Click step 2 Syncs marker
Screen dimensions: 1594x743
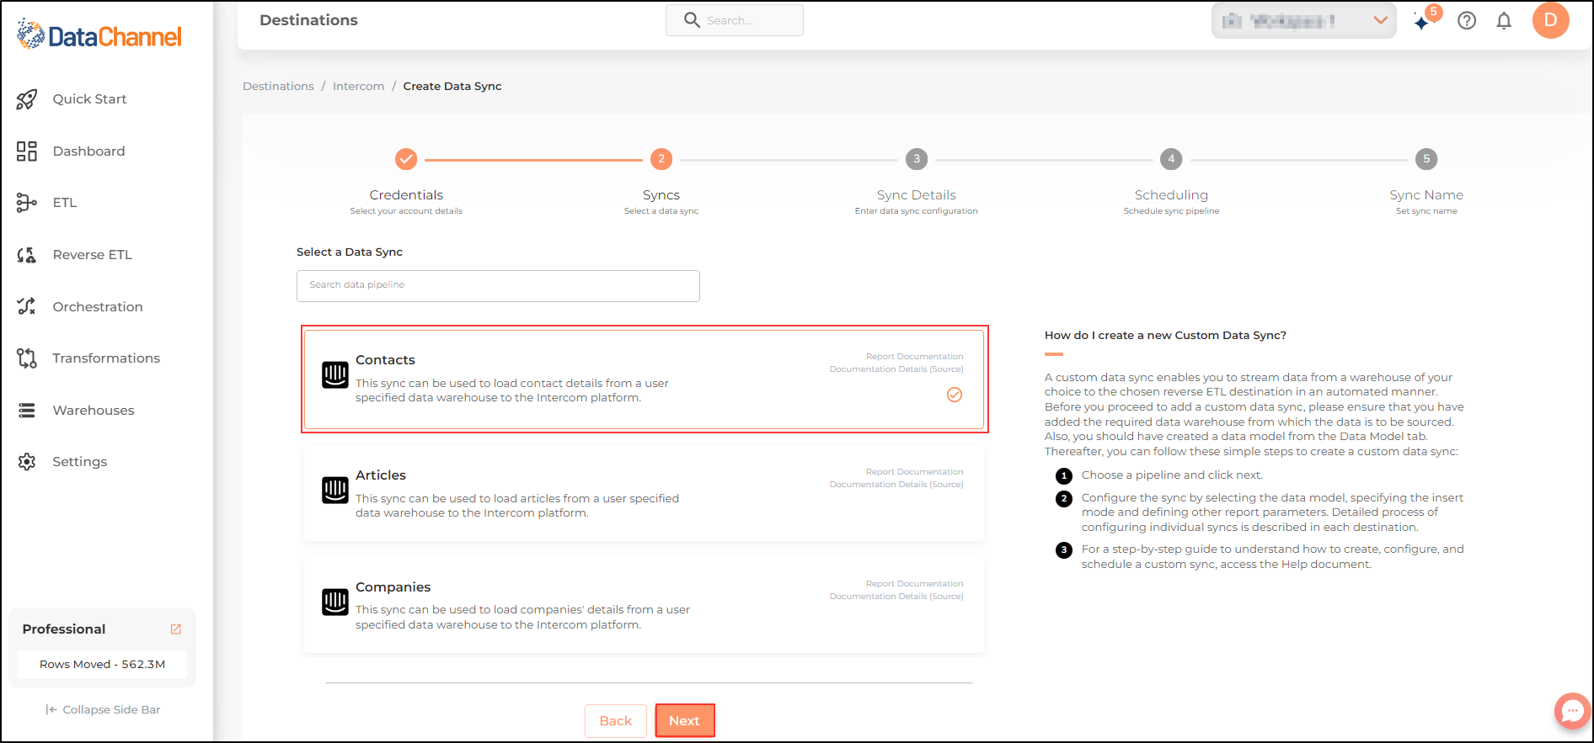point(661,159)
